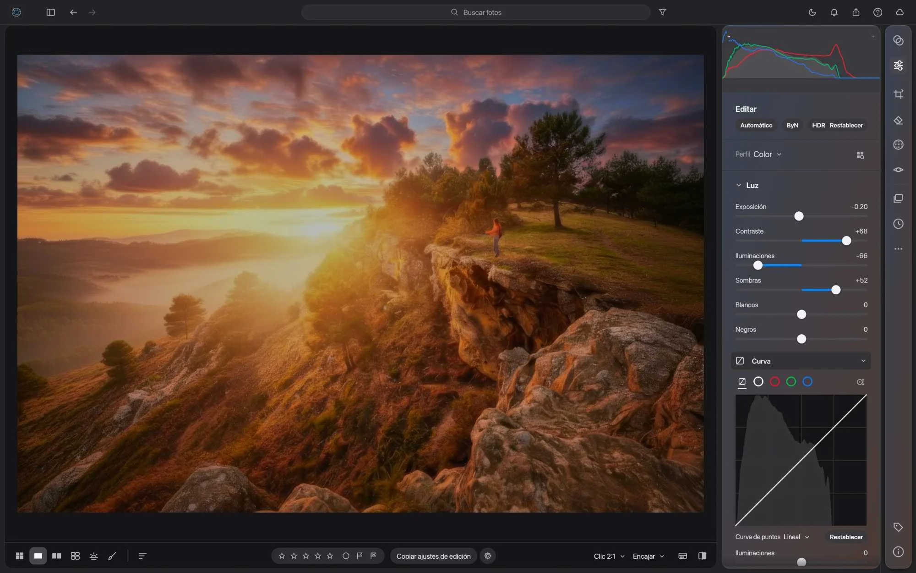Open notifications bell icon
The image size is (916, 573).
click(x=834, y=12)
